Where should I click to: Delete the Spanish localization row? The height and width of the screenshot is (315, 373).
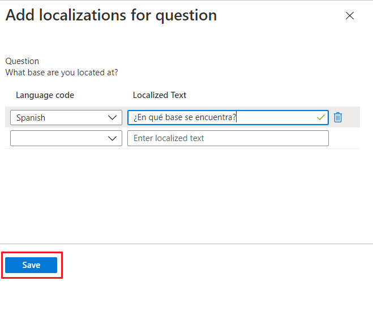(338, 117)
